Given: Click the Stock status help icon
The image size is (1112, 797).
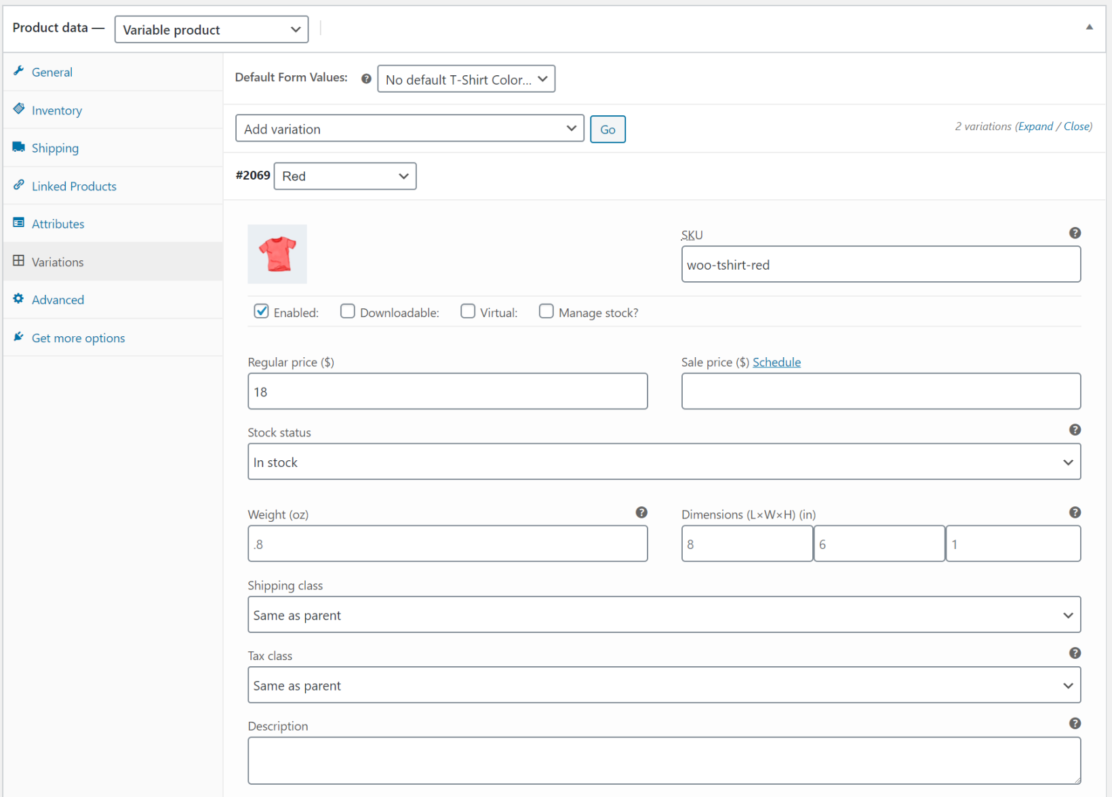Looking at the screenshot, I should coord(1075,430).
